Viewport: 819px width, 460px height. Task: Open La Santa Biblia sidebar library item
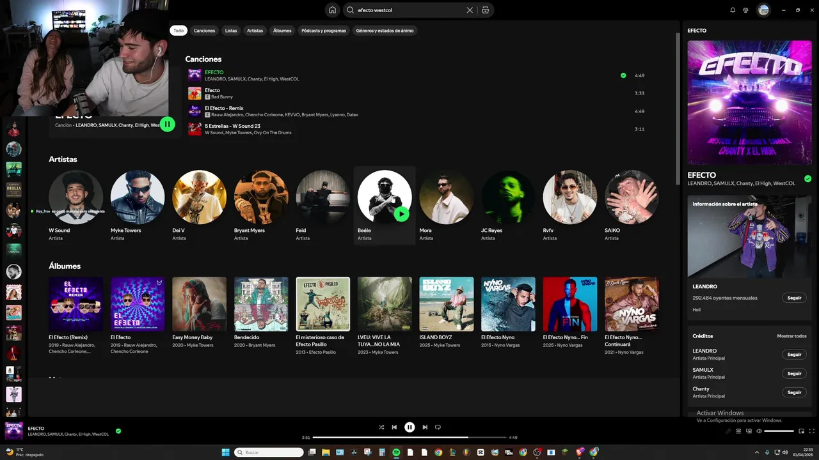pyautogui.click(x=13, y=190)
